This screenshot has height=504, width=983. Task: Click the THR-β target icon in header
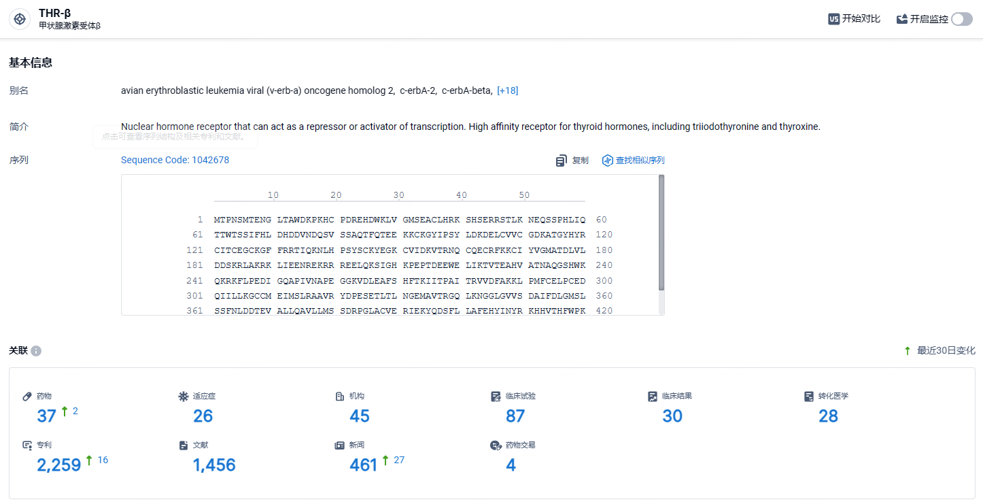point(20,19)
